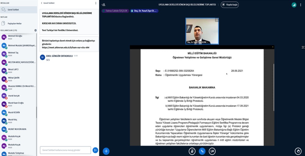Select user Murat Kılıç
Viewport: 305px width, 156px height.
(19, 121)
